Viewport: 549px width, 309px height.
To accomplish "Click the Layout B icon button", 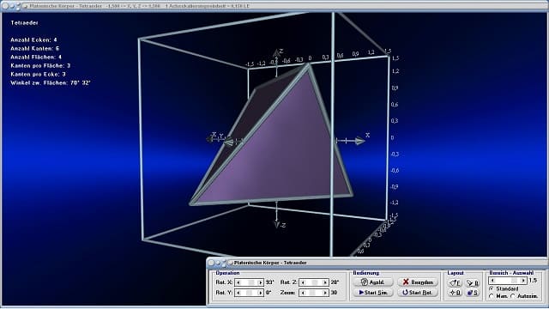I will pyautogui.click(x=473, y=282).
